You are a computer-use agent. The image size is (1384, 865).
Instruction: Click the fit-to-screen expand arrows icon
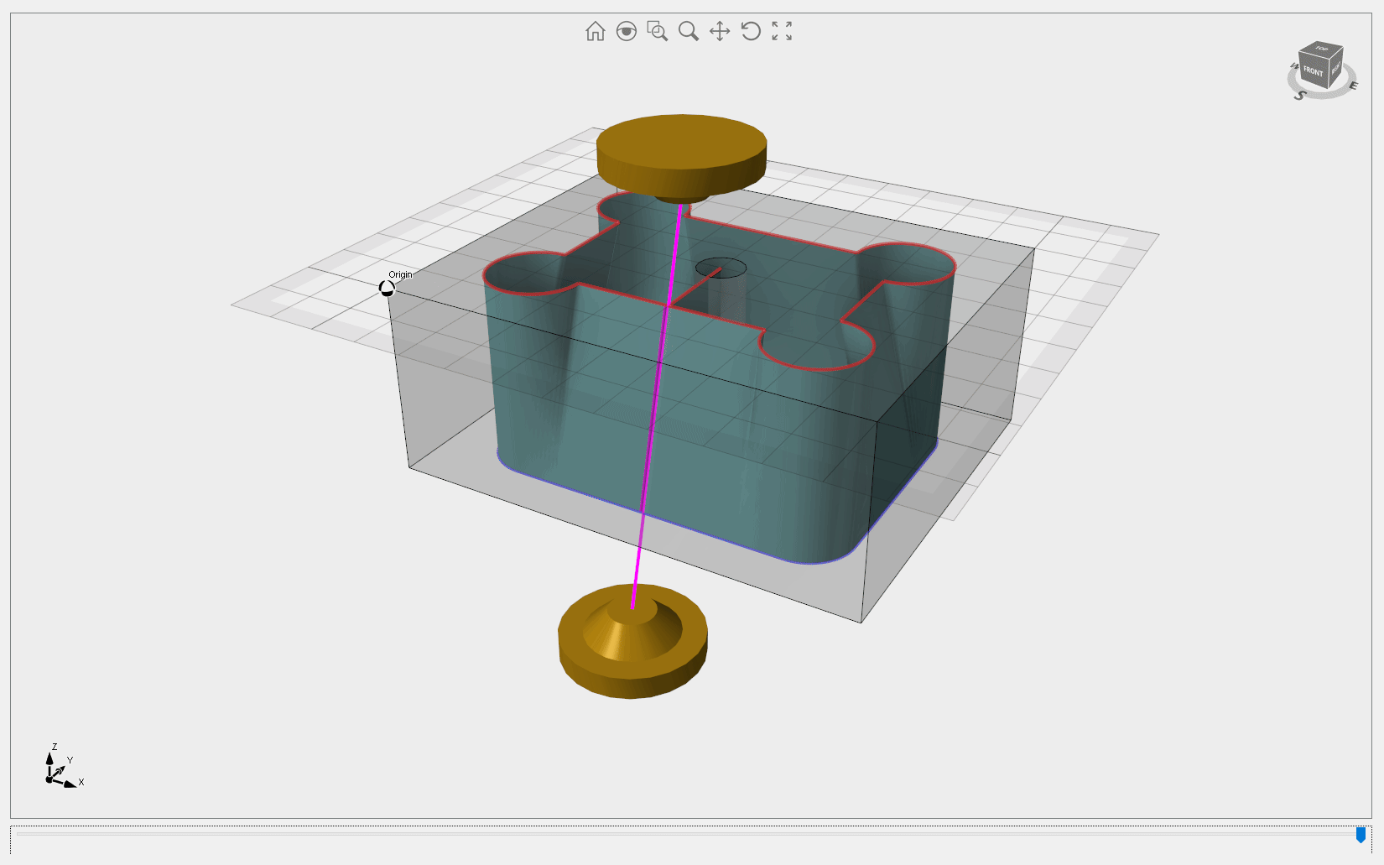pyautogui.click(x=782, y=32)
